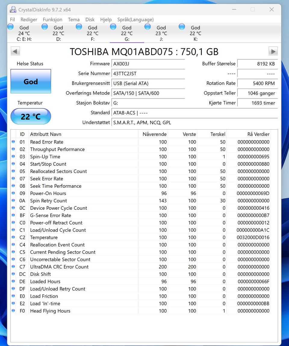
Task: Click the status dot for UltraDMA CRC Error Count
Action: pyautogui.click(x=13, y=266)
